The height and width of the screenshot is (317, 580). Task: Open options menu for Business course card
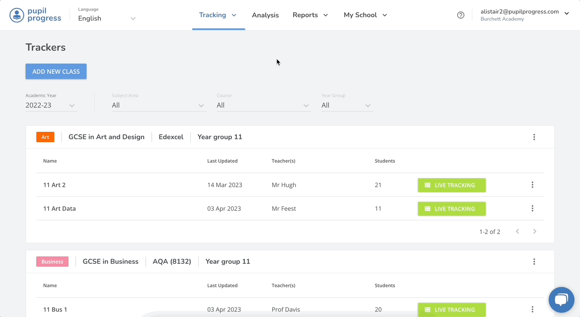[x=534, y=262]
